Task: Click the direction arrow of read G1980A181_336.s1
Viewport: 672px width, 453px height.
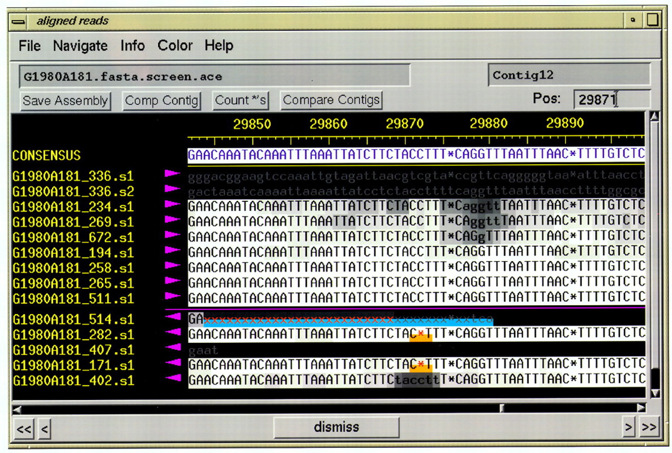Action: coord(173,173)
